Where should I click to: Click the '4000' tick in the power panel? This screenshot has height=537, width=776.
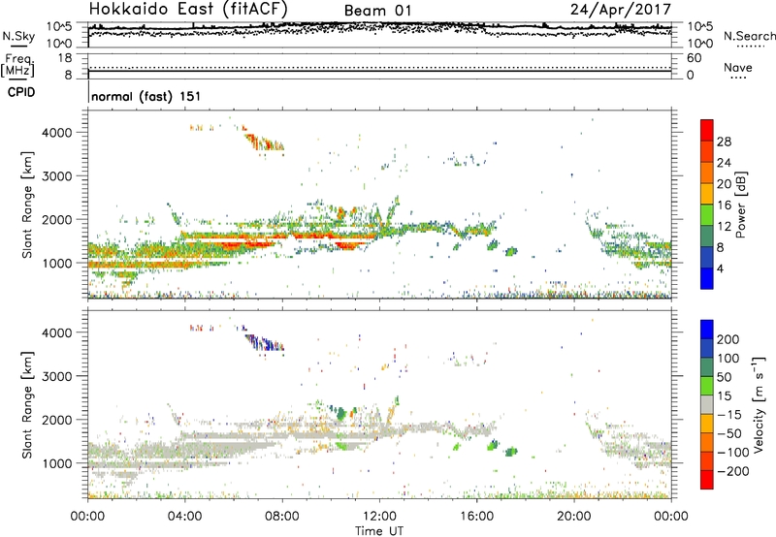tap(56, 133)
